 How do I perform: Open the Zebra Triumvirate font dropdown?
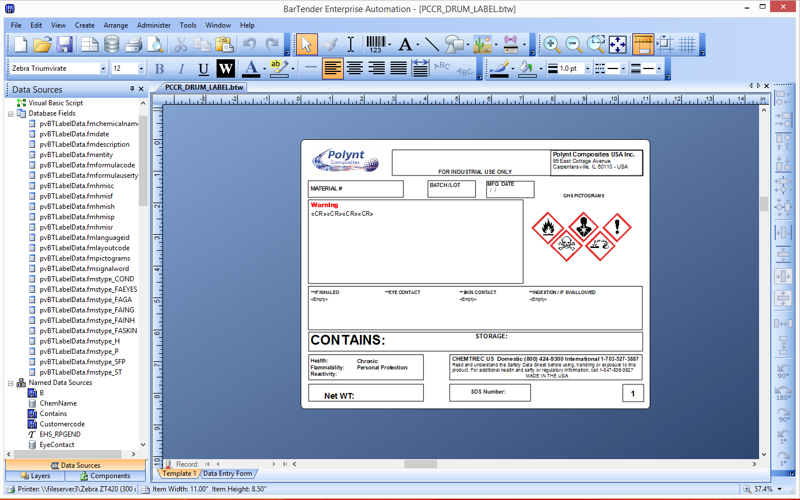103,68
